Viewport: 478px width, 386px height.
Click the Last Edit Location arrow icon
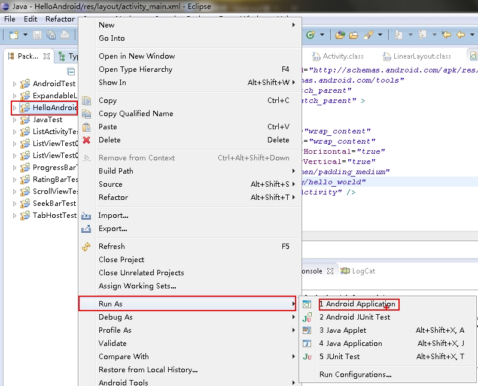[446, 35]
